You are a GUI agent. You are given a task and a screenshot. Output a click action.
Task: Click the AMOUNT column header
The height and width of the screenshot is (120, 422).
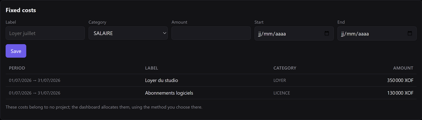point(403,68)
